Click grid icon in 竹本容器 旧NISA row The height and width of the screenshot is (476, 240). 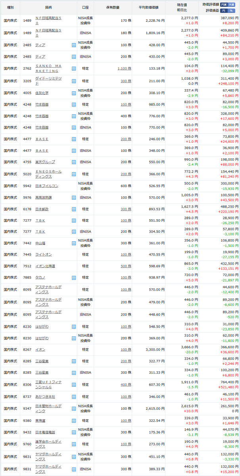[x=74, y=128]
